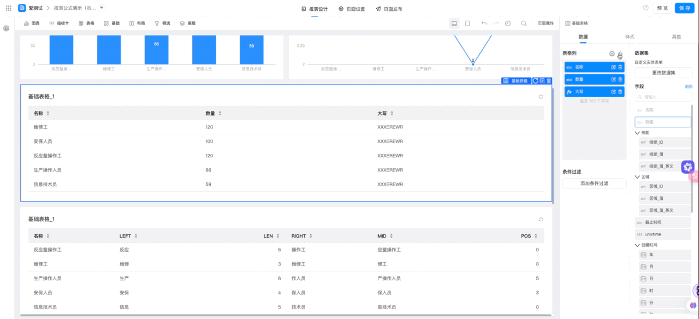Click the 预览 preview button
The width and height of the screenshot is (699, 319).
tap(662, 8)
